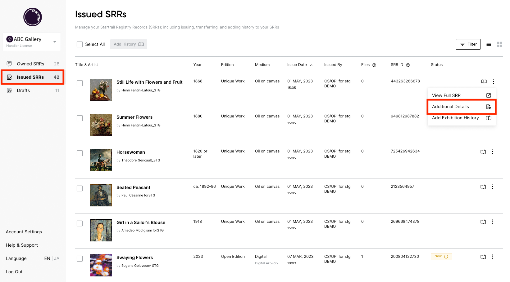Click the Add History button
Viewport: 510px width, 282px height.
pos(129,44)
